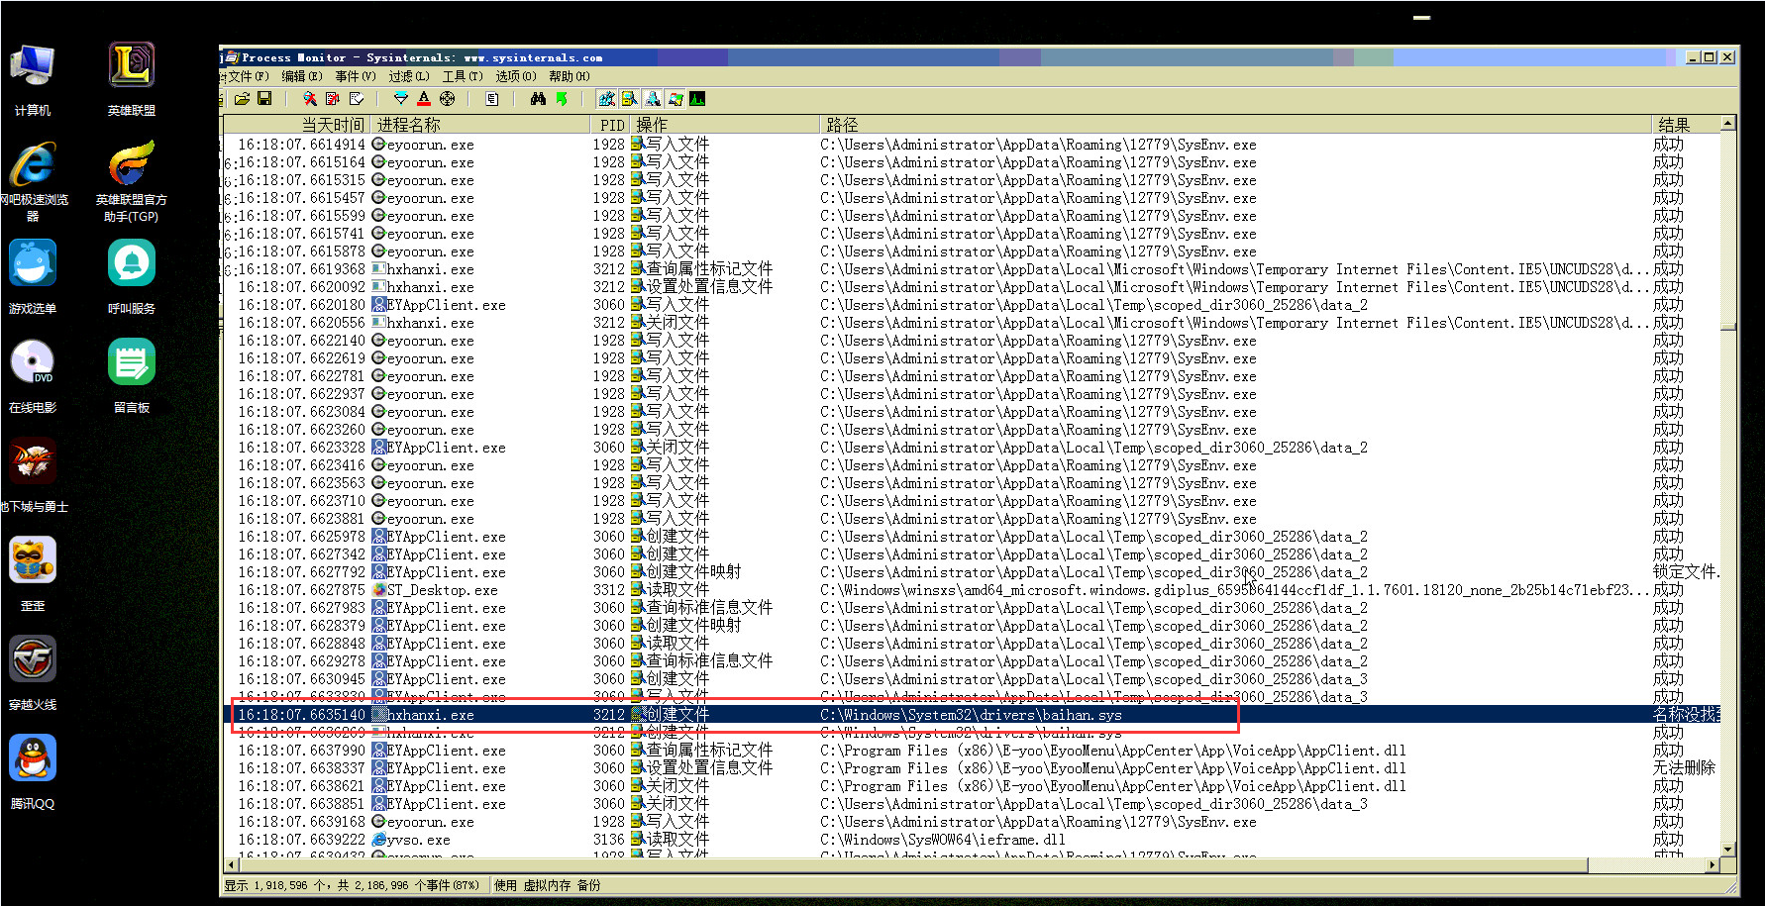Open the 穿越火线 desktop icon
The height and width of the screenshot is (906, 1765).
[x=33, y=675]
